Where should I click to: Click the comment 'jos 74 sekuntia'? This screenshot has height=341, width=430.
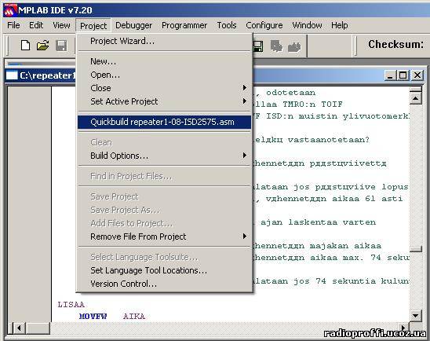tap(331, 281)
